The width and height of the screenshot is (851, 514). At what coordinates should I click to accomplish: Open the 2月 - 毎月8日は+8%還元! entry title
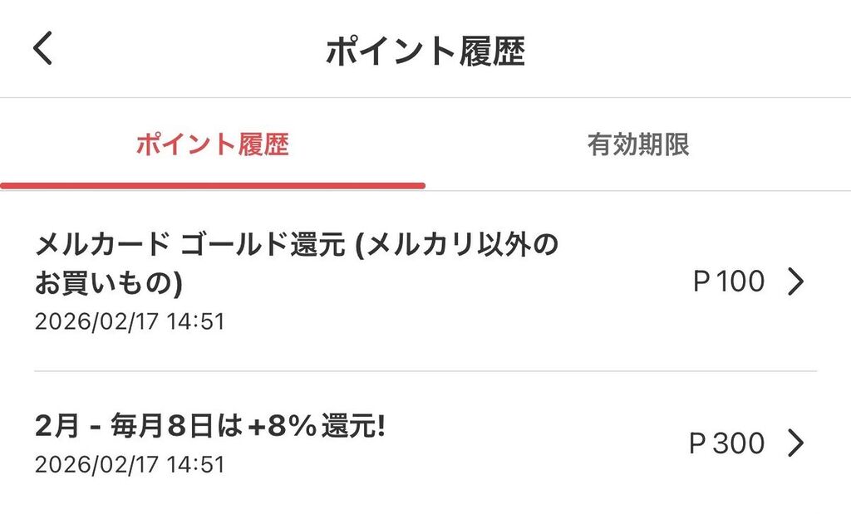click(210, 428)
